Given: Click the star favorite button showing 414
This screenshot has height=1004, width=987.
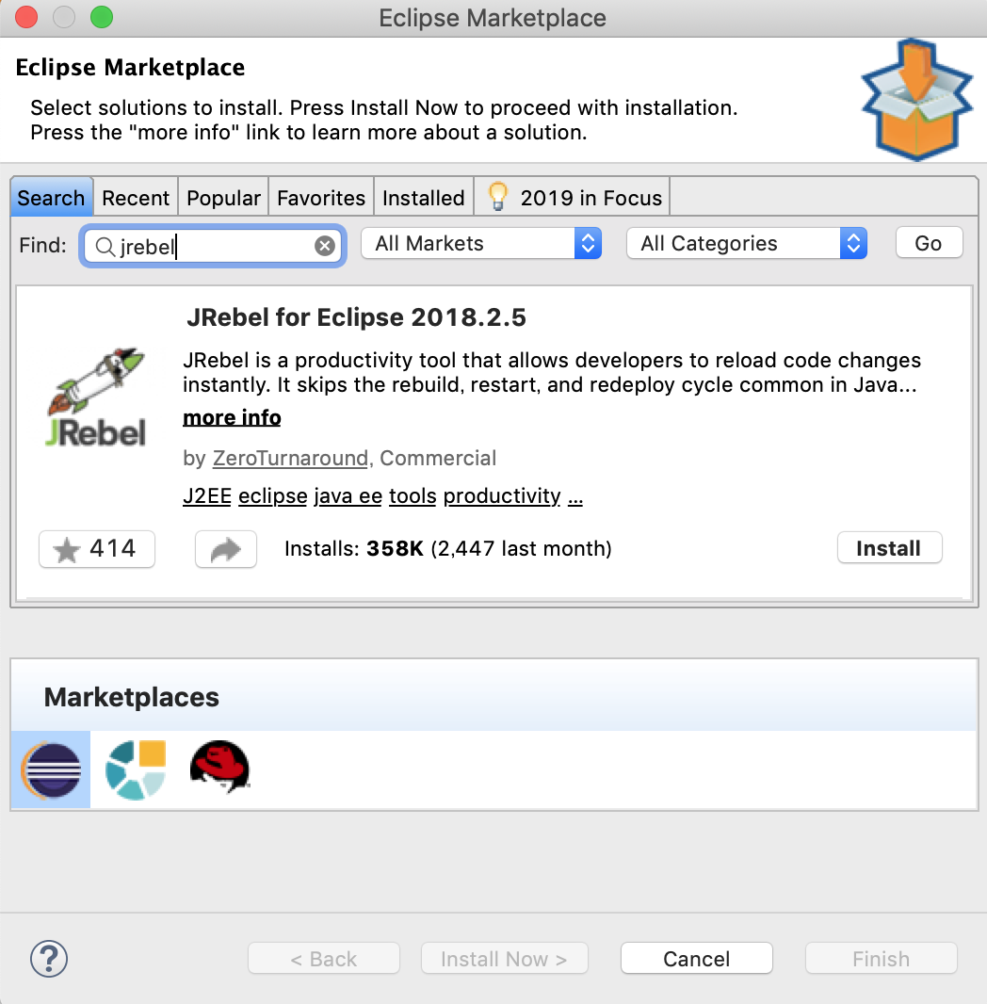Looking at the screenshot, I should pos(97,549).
